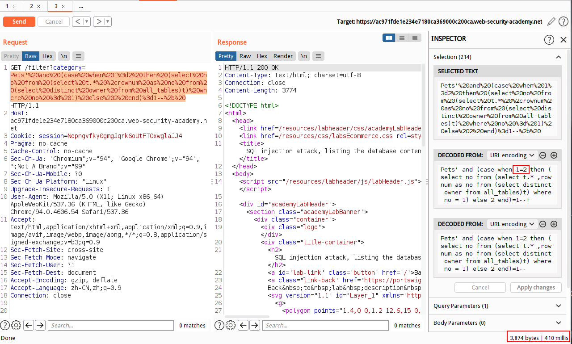Screen dimensions: 572x344
Task: Open the second URL encoding dropdown
Action: point(512,224)
